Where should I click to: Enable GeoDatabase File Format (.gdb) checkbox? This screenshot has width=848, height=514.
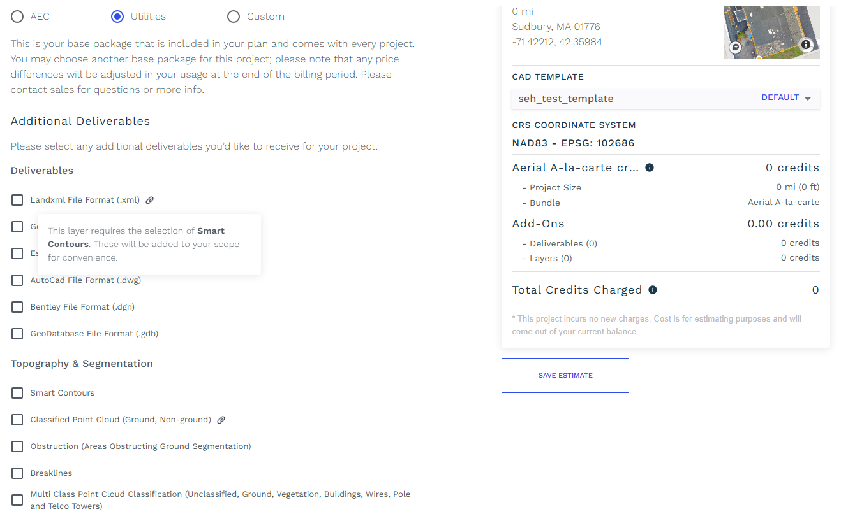(x=17, y=334)
